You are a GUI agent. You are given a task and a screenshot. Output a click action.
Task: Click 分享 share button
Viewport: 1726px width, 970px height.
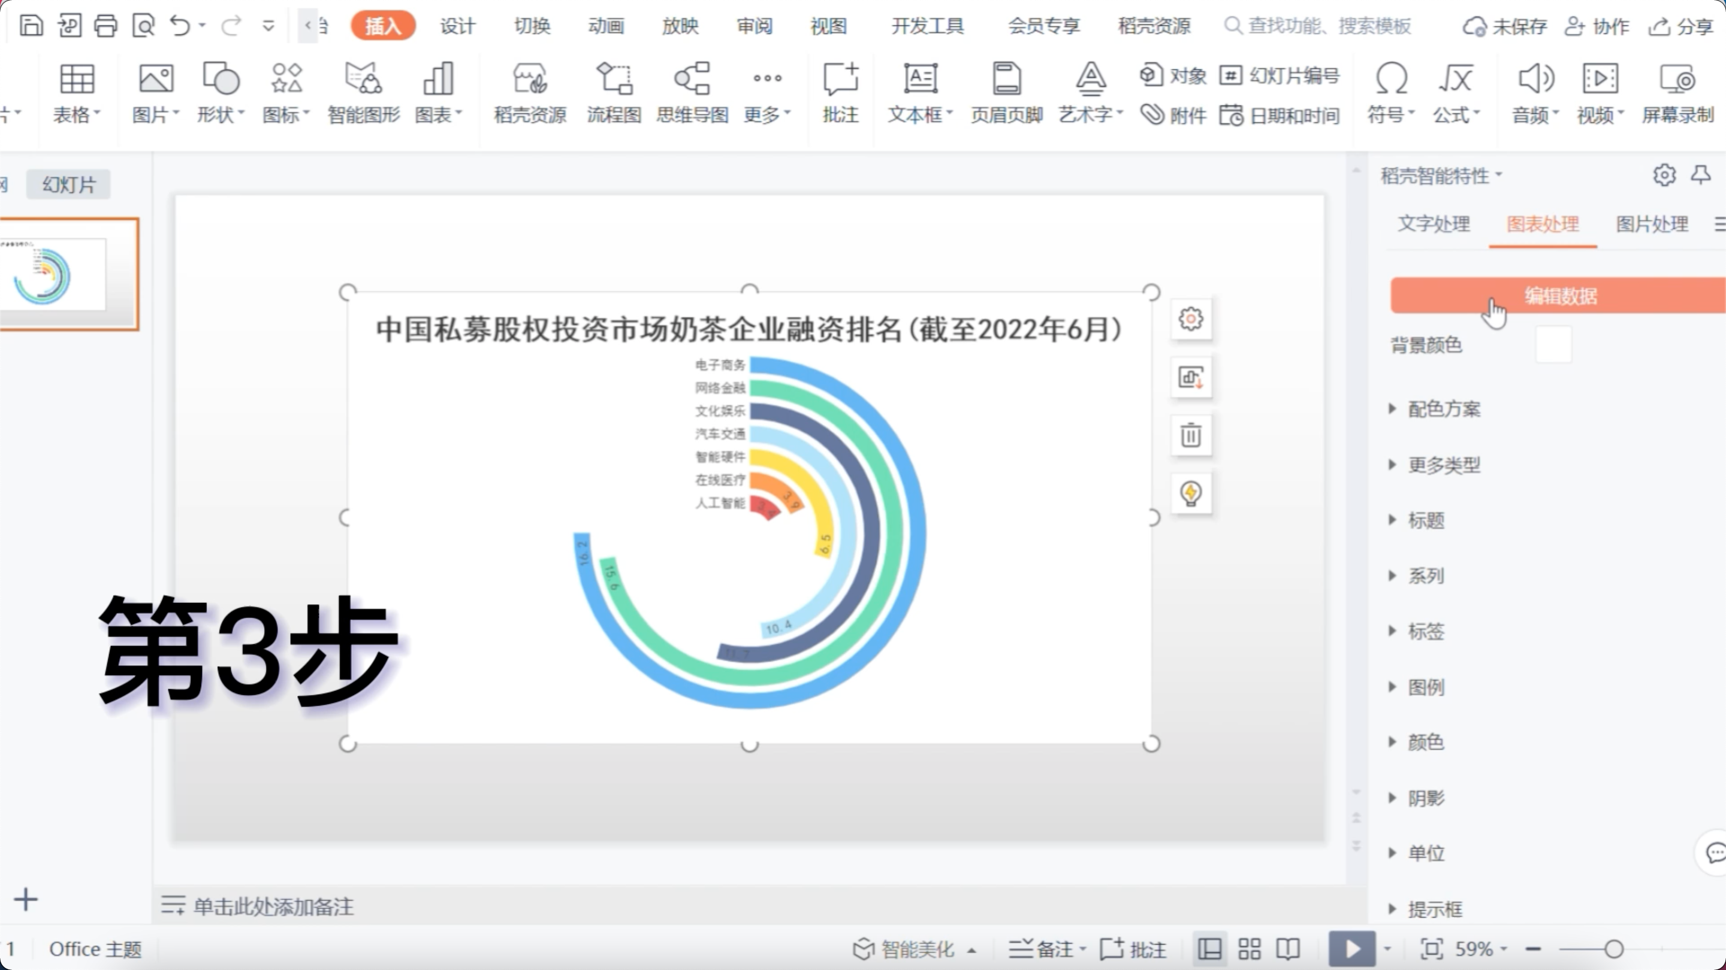pyautogui.click(x=1681, y=26)
